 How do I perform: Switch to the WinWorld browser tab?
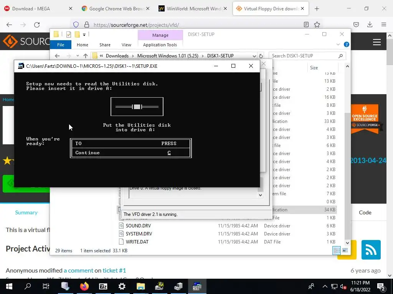193,9
